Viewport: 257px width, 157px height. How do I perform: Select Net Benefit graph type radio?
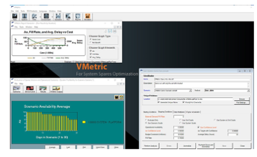(90, 42)
